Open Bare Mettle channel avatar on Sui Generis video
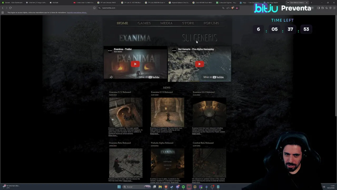This screenshot has width=337, height=190. click(174, 50)
